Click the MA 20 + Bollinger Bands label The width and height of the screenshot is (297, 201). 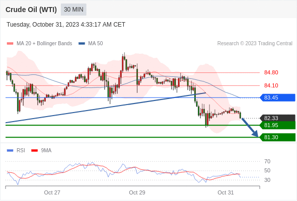tap(44, 44)
